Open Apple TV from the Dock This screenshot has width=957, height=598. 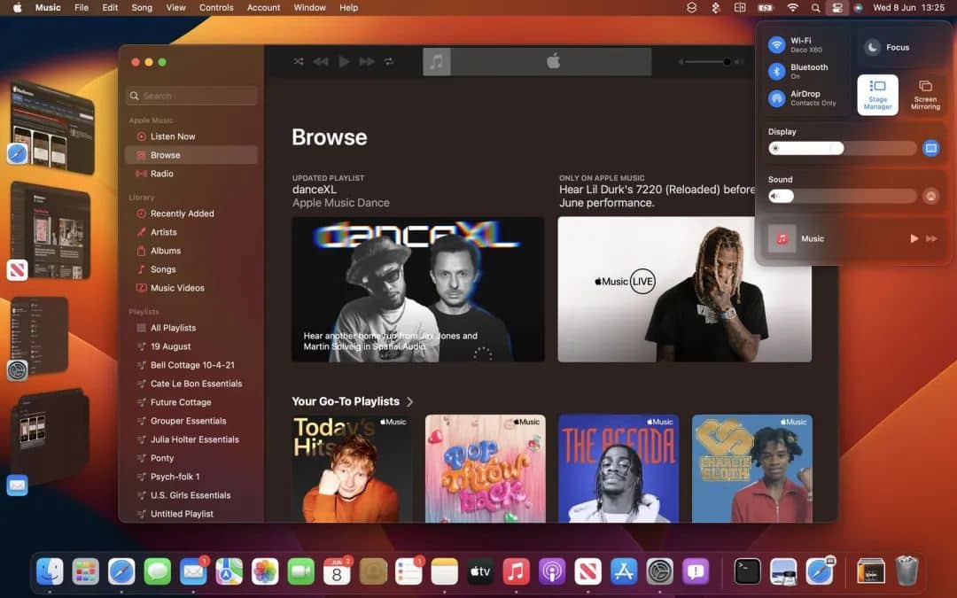[x=480, y=571]
